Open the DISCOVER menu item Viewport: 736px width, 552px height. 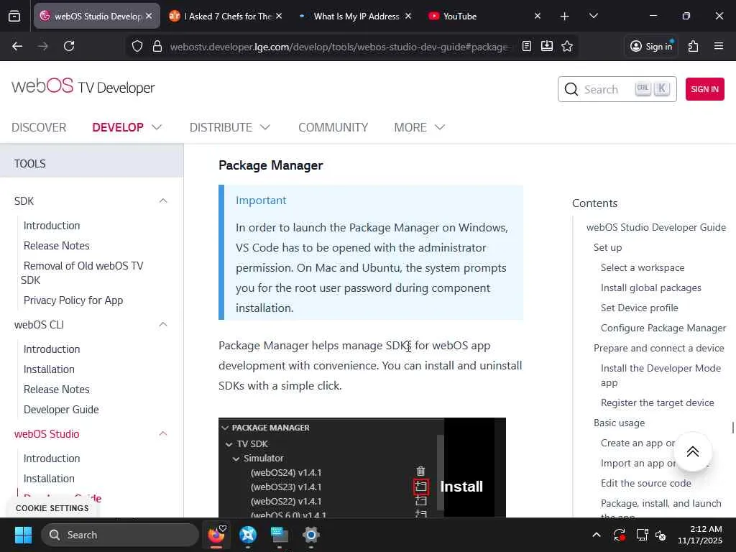39,127
